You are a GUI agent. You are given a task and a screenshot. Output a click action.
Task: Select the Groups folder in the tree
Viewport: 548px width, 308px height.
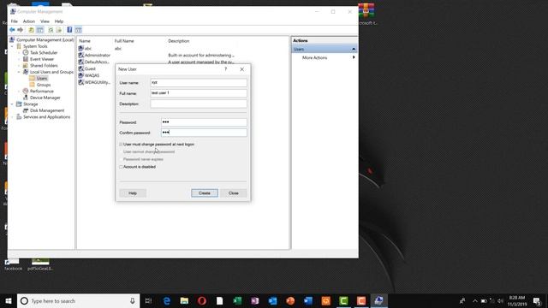click(x=44, y=85)
